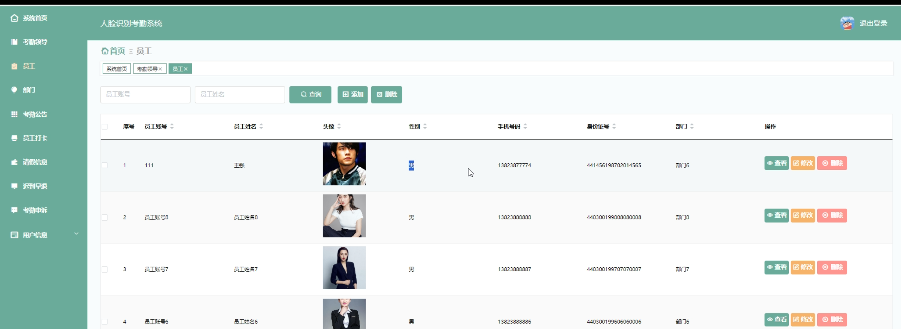This screenshot has height=329, width=901.
Task: Toggle the select-all checkbox in table header
Action: point(105,127)
